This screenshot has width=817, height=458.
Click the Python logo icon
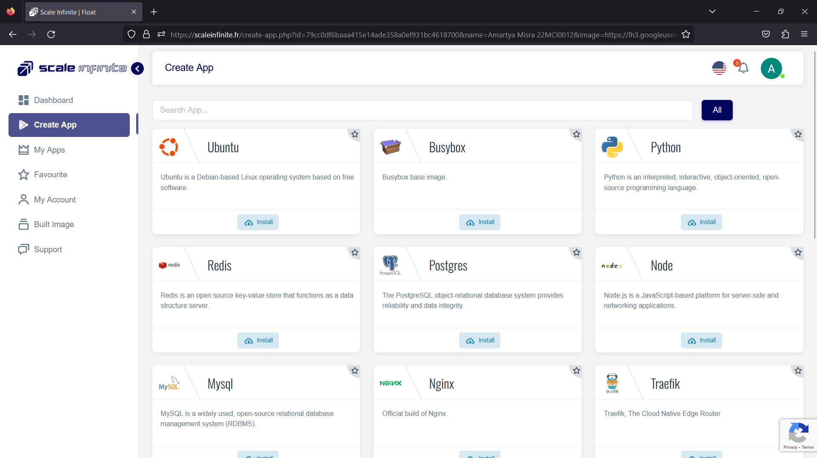tap(612, 147)
